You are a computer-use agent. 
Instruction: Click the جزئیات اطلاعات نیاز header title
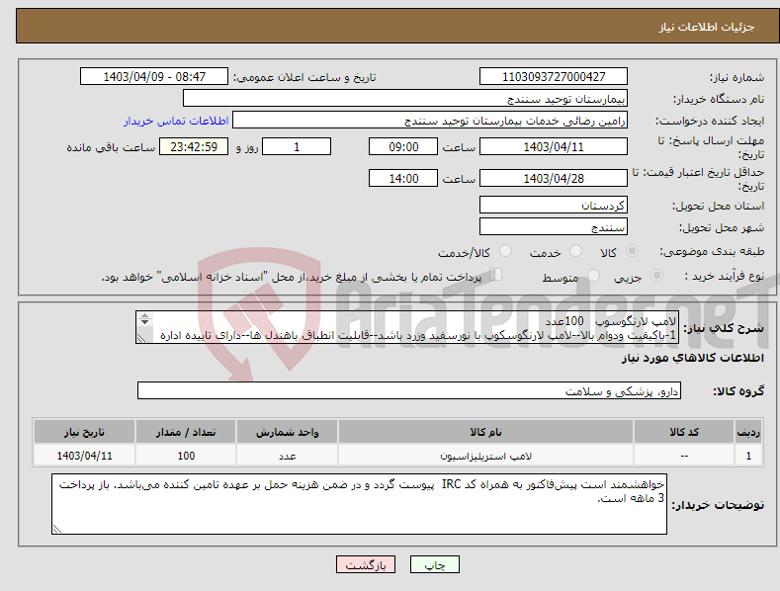707,27
